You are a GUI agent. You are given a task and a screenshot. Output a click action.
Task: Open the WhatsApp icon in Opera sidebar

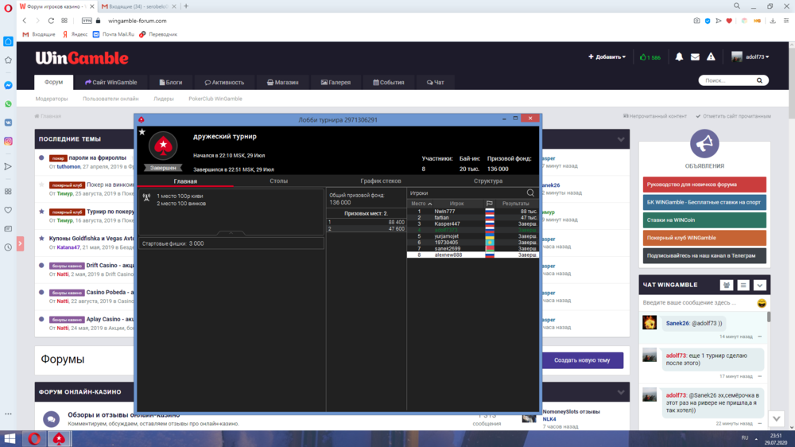[x=8, y=103]
